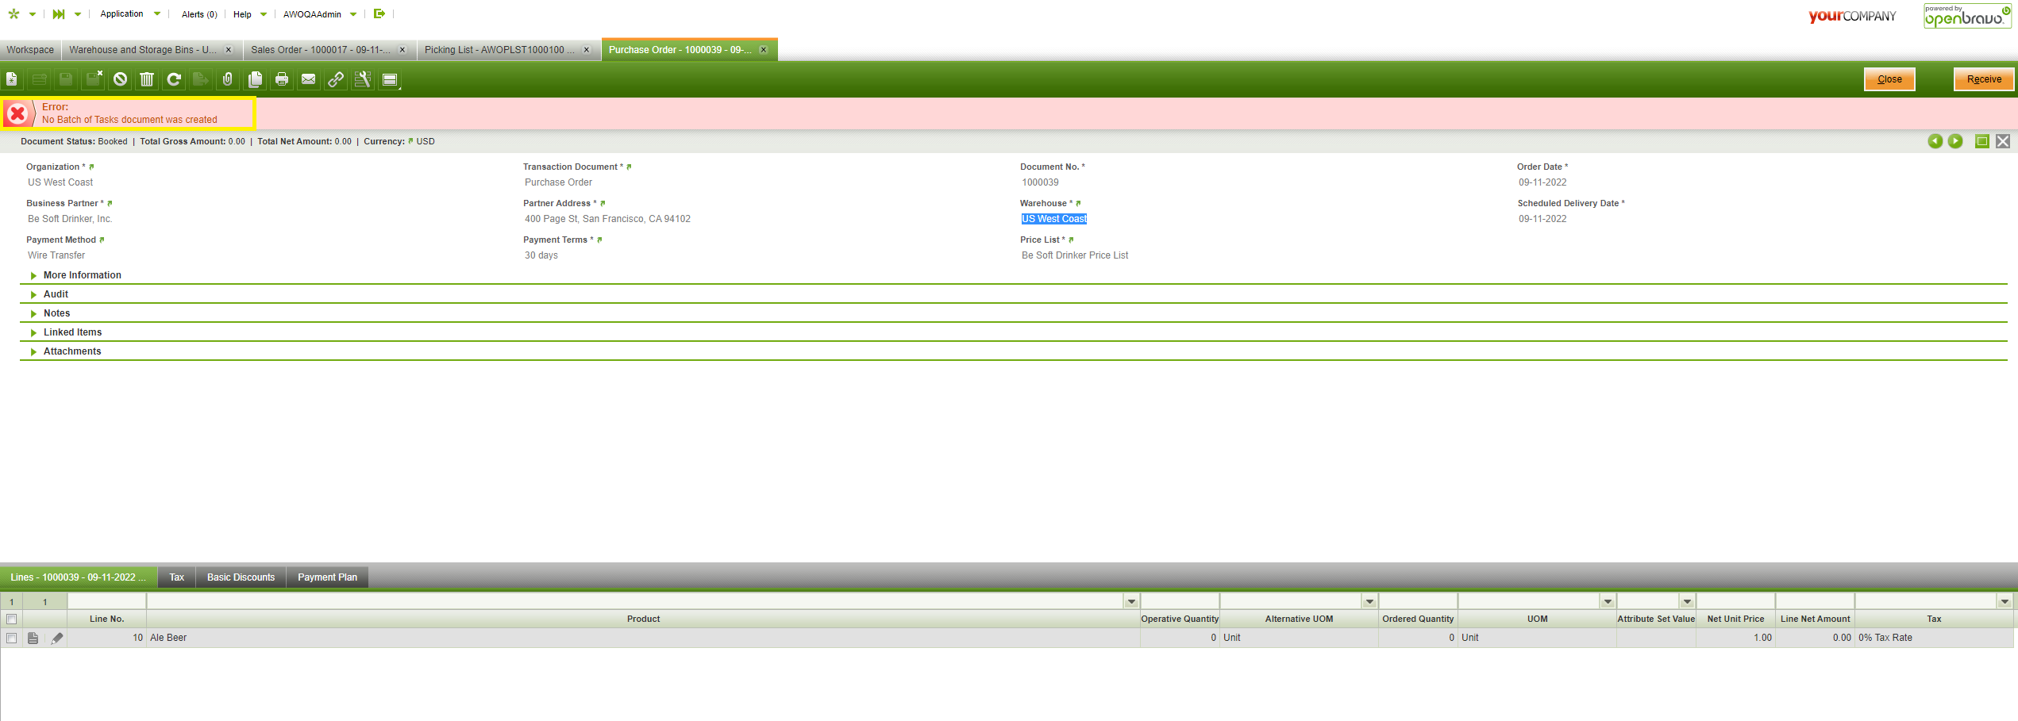Switch to the Workspace tab
The height and width of the screenshot is (721, 2018).
click(x=30, y=50)
